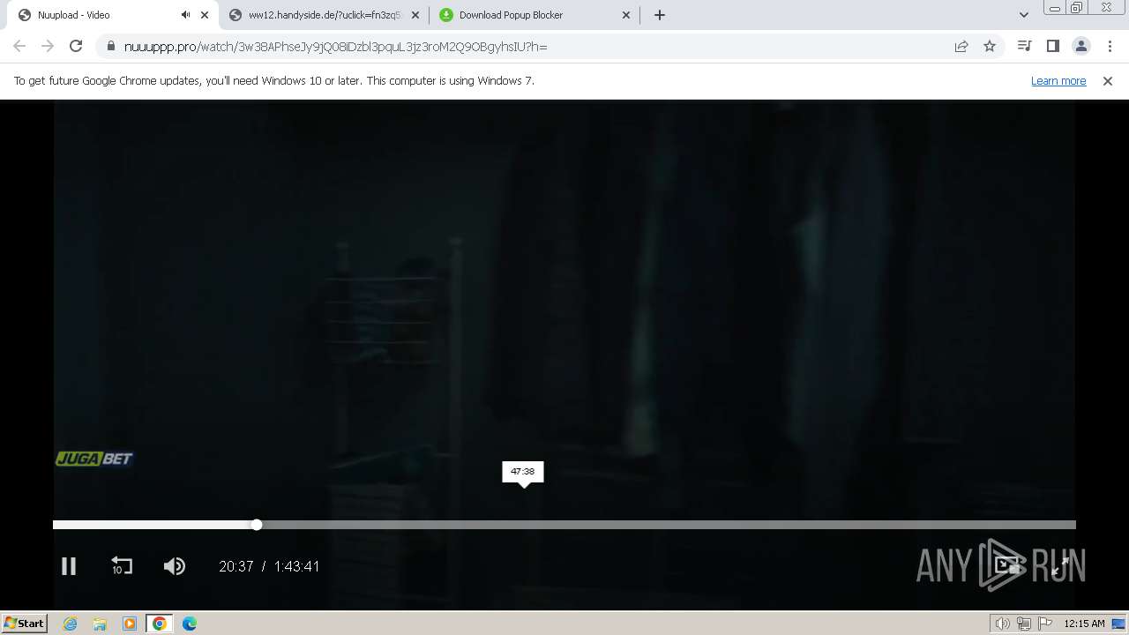This screenshot has height=635, width=1129.
Task: Open the Learn more link
Action: (x=1058, y=80)
